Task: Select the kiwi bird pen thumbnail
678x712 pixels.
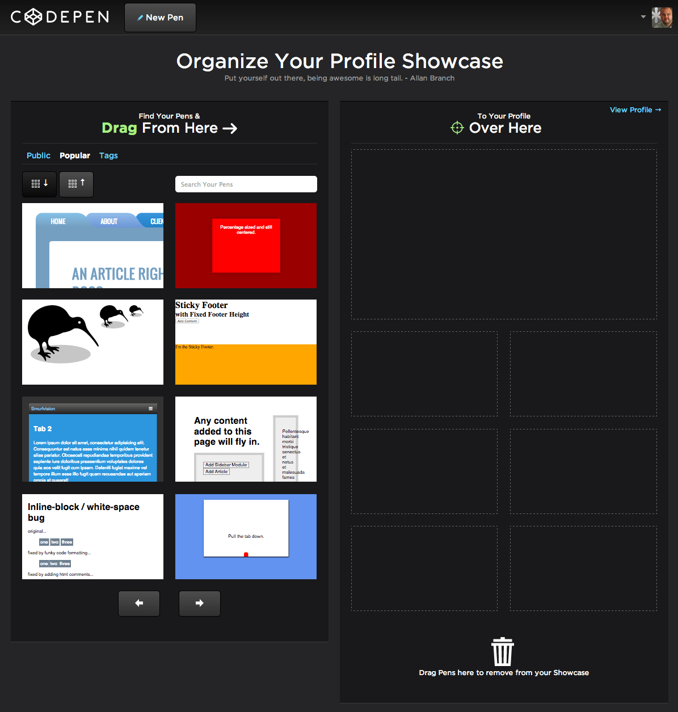Action: click(92, 342)
